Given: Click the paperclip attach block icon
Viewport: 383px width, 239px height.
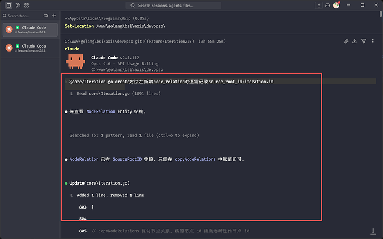Looking at the screenshot, I should (x=346, y=41).
